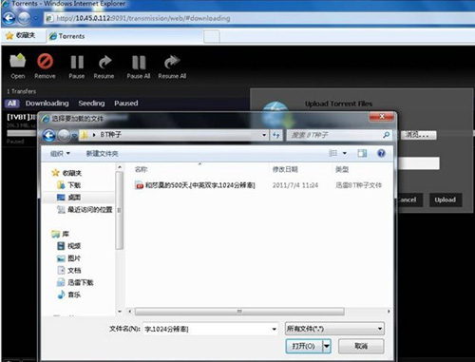The image size is (475, 362).
Task: Click the browser address bar
Action: 258,18
